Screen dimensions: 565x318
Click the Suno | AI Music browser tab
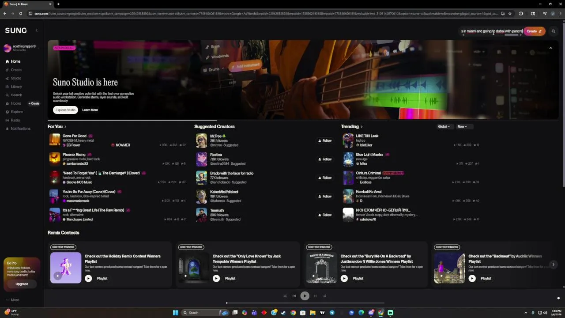click(x=27, y=4)
